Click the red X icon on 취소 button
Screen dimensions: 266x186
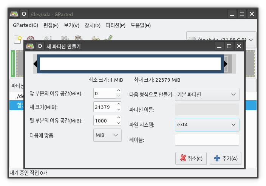tap(183, 158)
